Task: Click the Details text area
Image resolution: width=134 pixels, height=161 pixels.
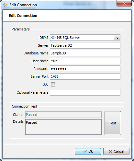Action: 63,127
